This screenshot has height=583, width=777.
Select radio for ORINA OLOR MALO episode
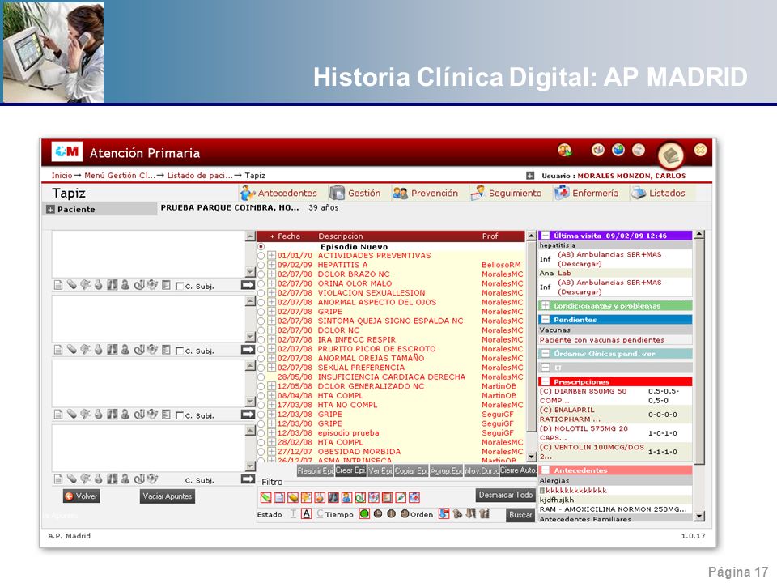261,283
